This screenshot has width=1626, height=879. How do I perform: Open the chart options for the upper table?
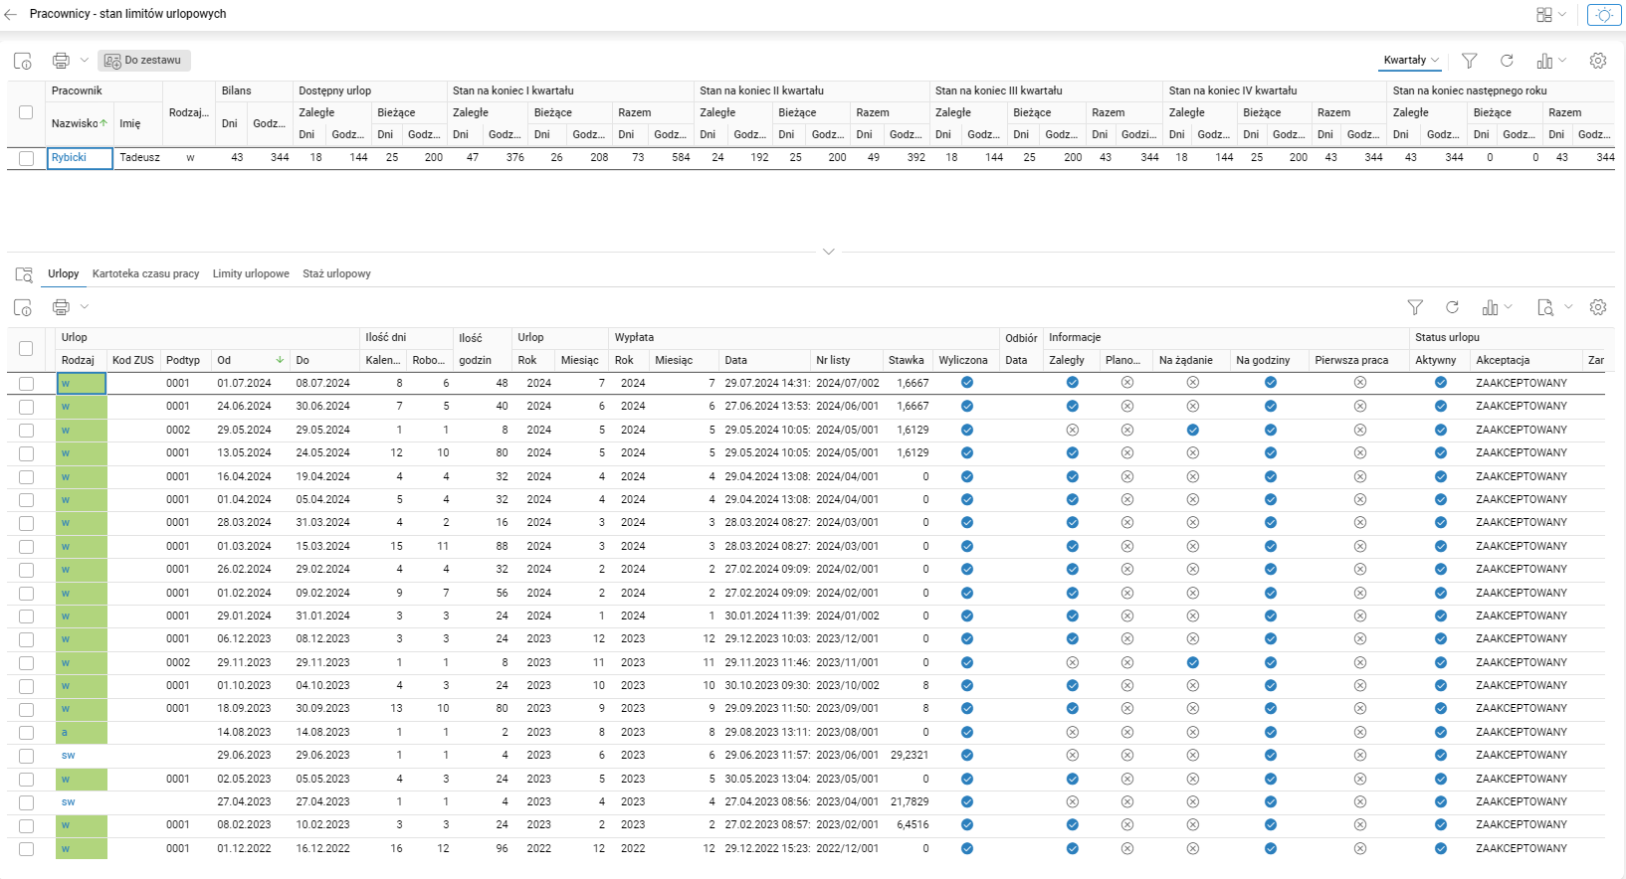pyautogui.click(x=1544, y=61)
